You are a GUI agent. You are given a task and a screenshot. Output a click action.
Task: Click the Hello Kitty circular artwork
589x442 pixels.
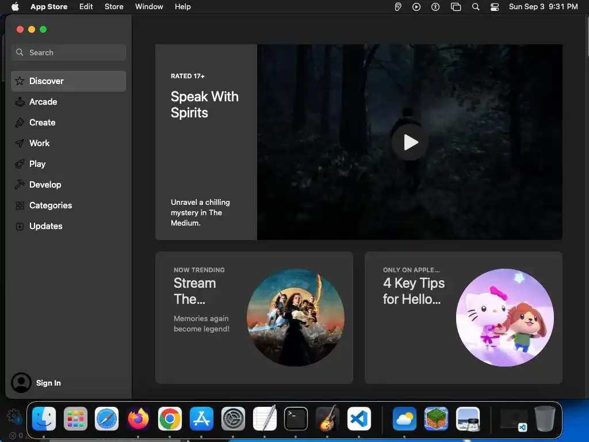point(504,318)
